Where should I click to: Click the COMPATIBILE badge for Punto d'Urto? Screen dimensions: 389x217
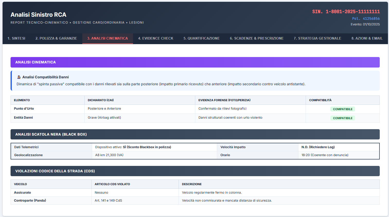(342, 109)
